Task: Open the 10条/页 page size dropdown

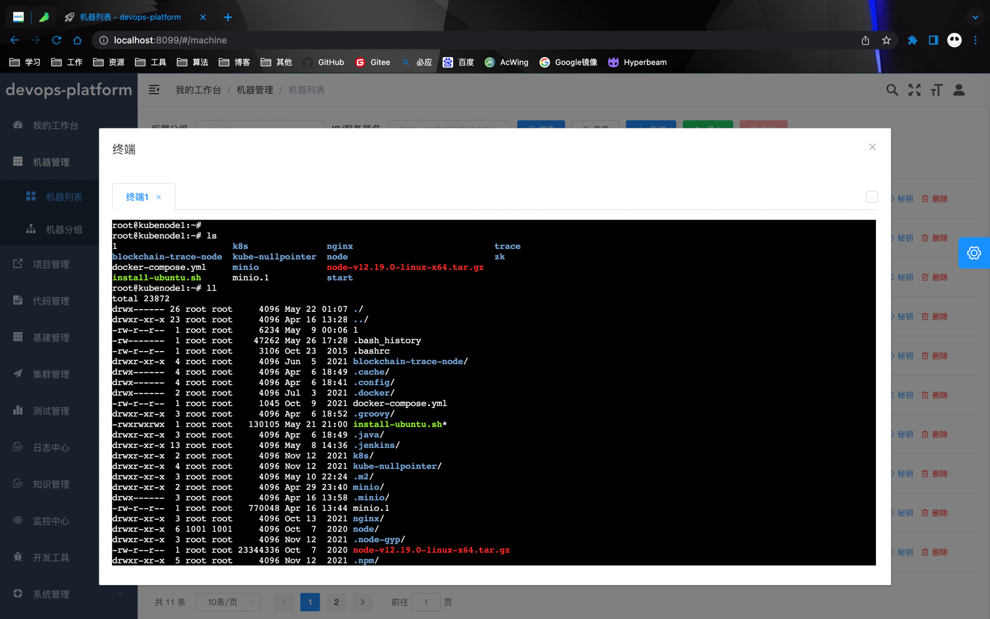Action: coord(229,602)
